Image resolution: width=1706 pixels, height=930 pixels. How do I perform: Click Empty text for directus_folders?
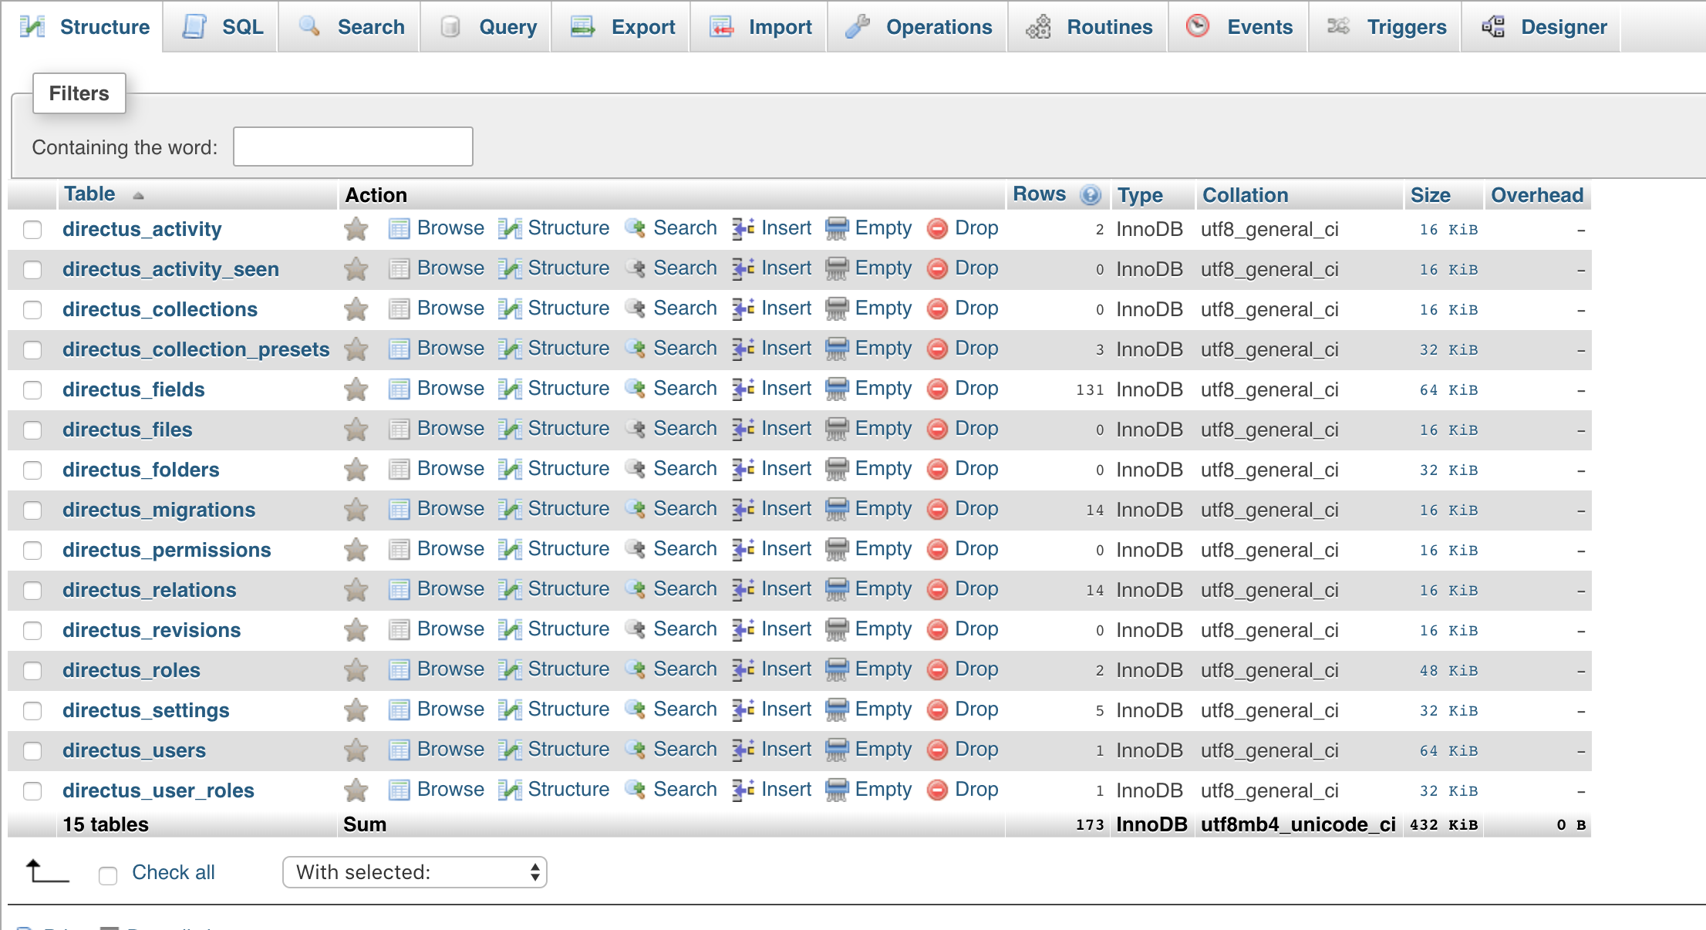[x=883, y=469]
